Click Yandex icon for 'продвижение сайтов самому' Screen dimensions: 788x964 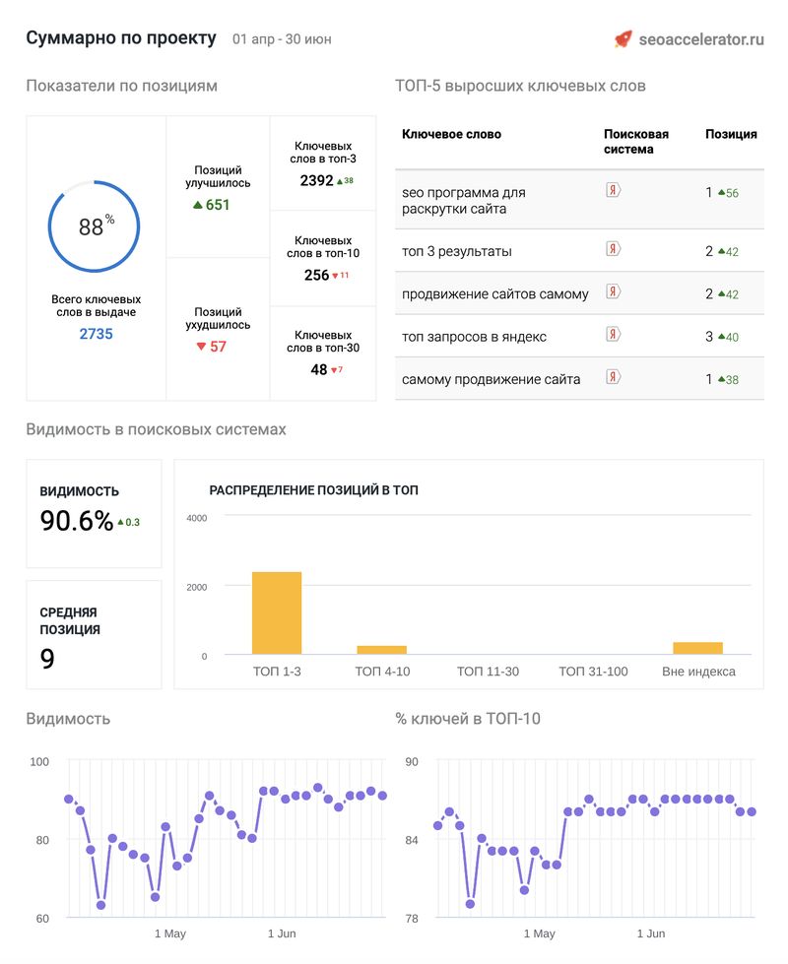(x=613, y=292)
